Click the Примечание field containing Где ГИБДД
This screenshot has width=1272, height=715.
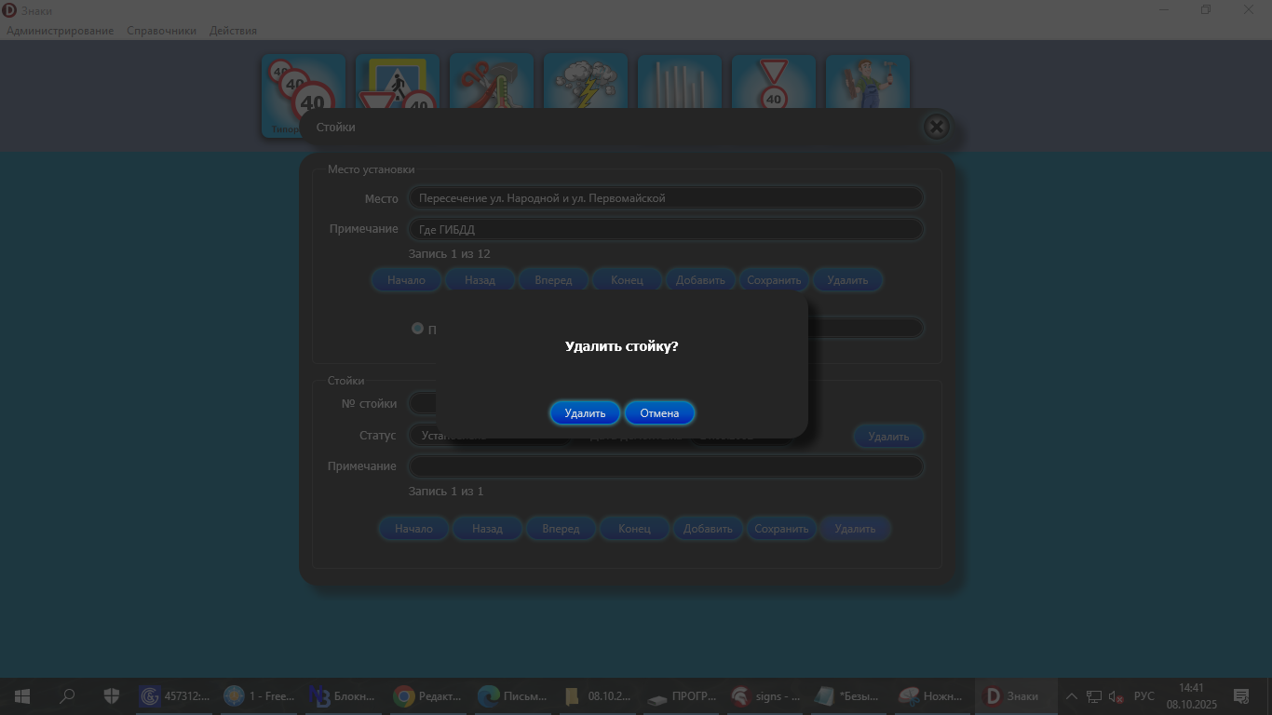[666, 230]
